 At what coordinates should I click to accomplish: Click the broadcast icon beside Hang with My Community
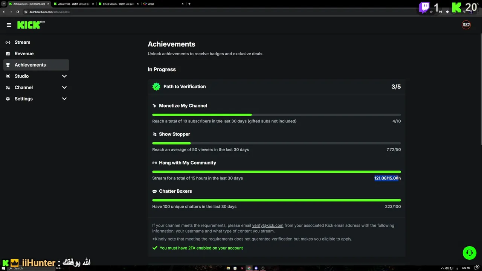click(154, 163)
